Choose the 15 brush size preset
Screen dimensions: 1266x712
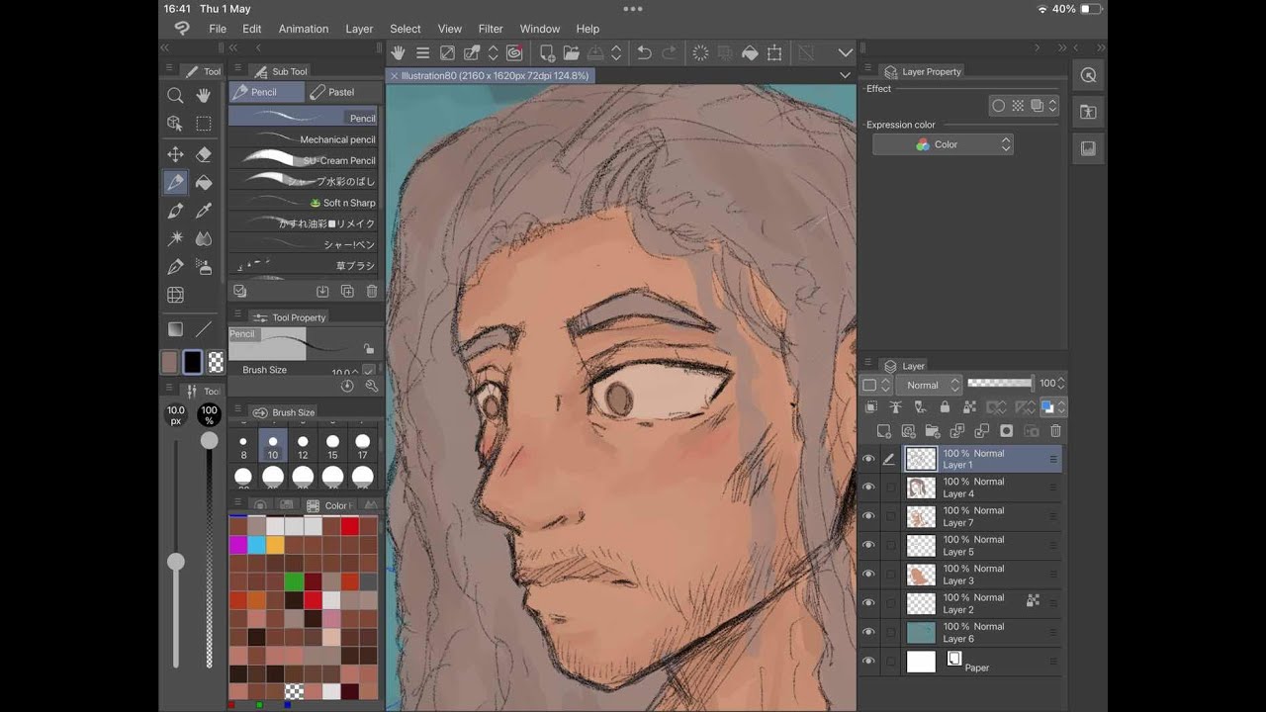(333, 446)
